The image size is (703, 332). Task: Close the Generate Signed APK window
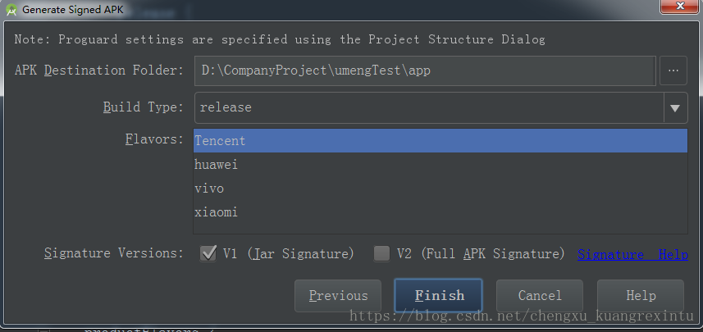[x=680, y=6]
